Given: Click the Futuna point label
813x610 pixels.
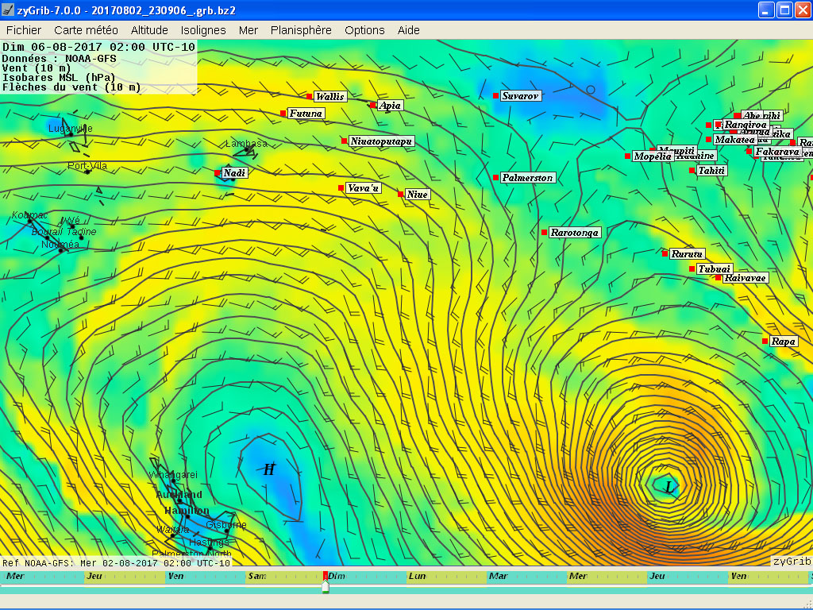Looking at the screenshot, I should [x=306, y=113].
